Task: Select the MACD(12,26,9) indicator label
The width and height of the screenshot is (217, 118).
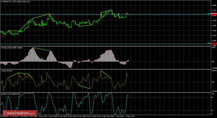Action: pos(6,48)
